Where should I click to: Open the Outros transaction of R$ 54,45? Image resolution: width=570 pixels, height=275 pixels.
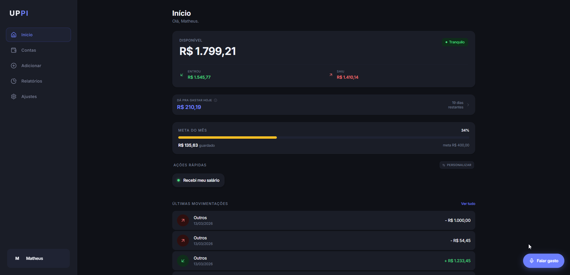[323, 241]
